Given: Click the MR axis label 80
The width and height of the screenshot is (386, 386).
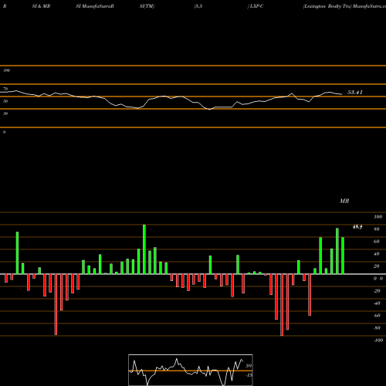Looking at the screenshot, I should 377,229.
